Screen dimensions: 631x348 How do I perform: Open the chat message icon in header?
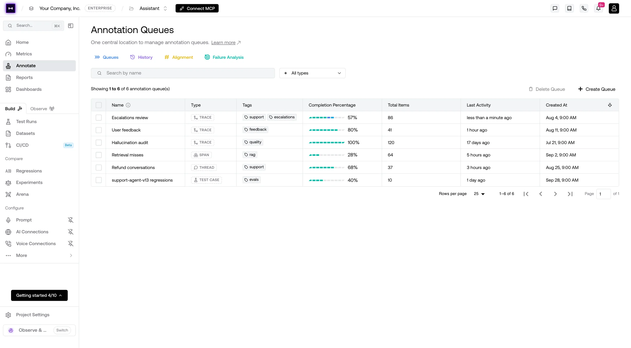555,8
